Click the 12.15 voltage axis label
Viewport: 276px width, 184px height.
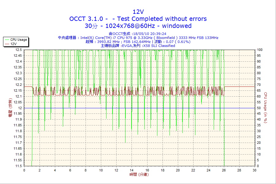point(18,90)
